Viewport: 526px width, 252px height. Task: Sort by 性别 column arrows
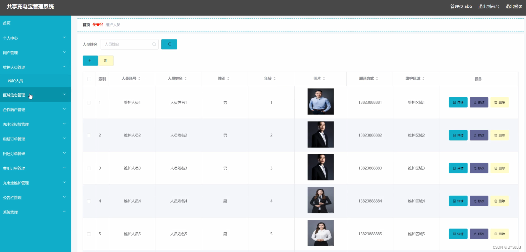pos(228,79)
